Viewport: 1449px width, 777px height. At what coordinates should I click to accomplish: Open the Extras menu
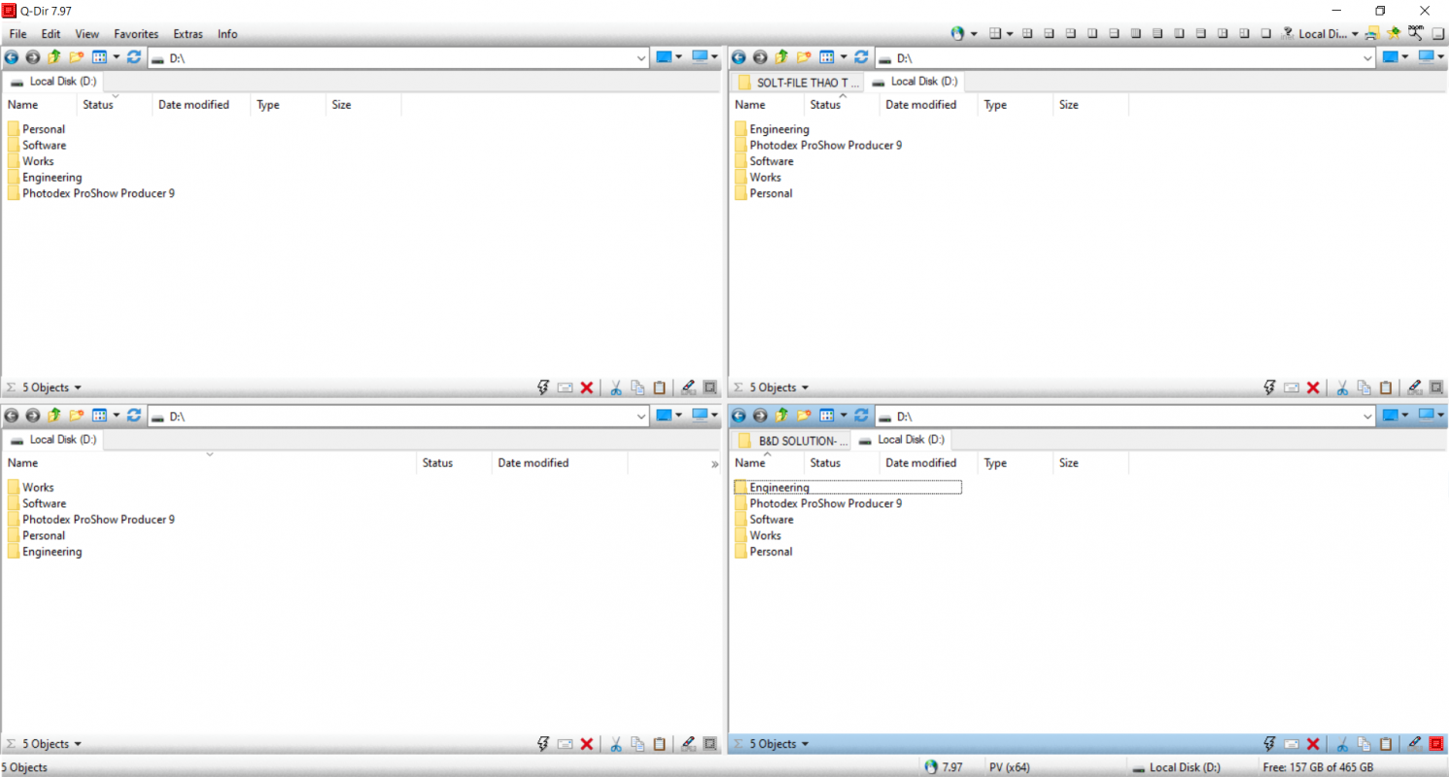click(x=188, y=34)
